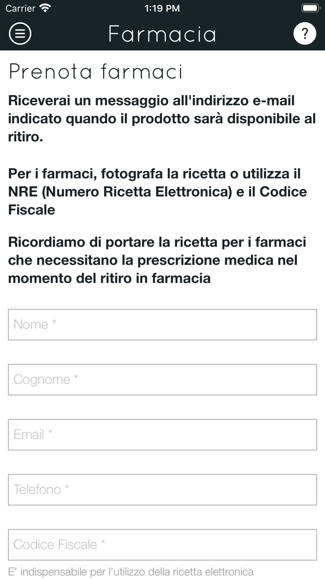Viewport: 325px width, 579px height.
Task: Tap the email notification instructions text
Action: [x=162, y=118]
